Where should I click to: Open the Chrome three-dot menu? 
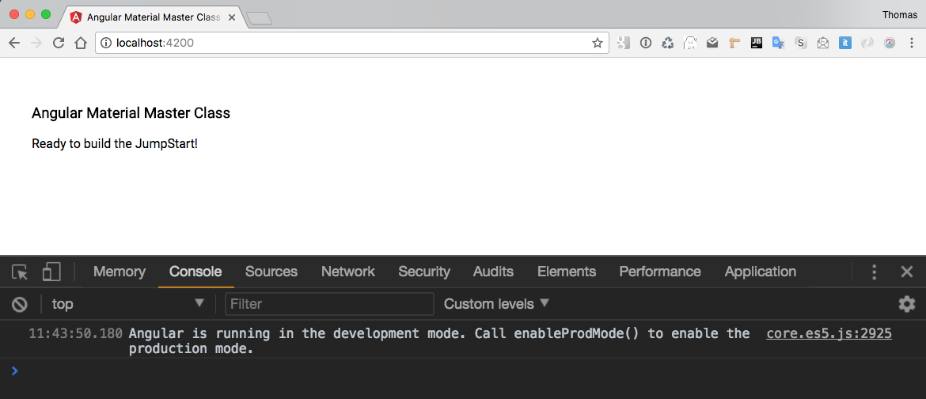pyautogui.click(x=912, y=43)
